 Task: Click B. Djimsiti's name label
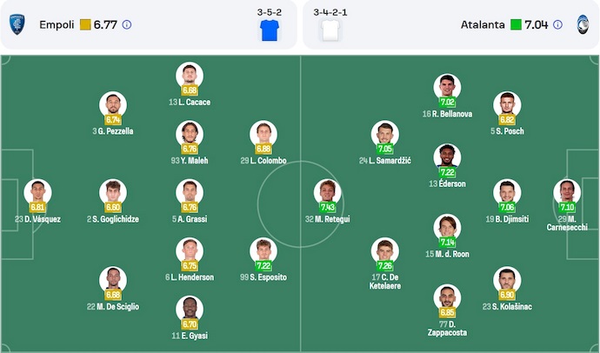507,219
